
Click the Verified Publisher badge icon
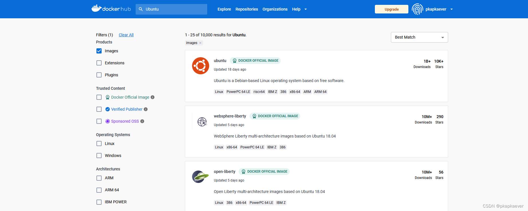tap(108, 109)
